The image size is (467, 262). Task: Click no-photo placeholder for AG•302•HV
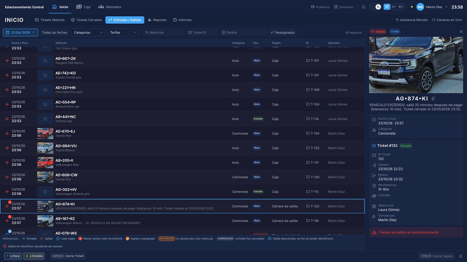pos(45,192)
